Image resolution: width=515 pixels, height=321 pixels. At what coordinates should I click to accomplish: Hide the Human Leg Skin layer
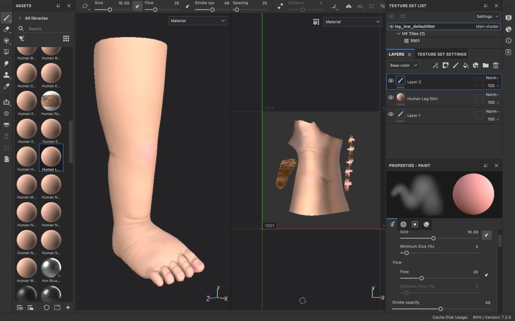tap(391, 97)
